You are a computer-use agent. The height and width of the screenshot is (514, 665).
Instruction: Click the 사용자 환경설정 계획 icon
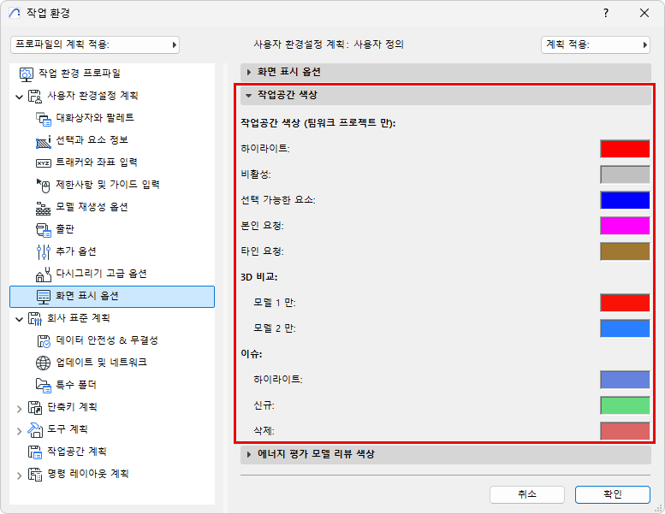click(x=35, y=96)
